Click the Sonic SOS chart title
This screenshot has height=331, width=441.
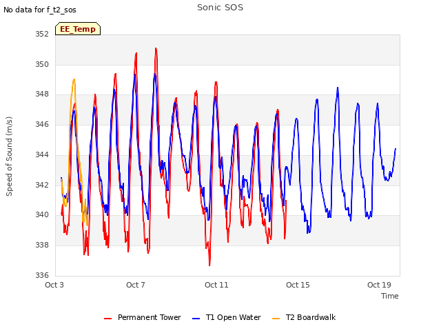point(220,8)
